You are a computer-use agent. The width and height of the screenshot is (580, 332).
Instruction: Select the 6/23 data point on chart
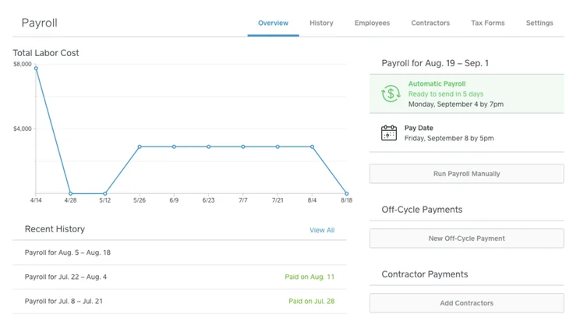(209, 147)
